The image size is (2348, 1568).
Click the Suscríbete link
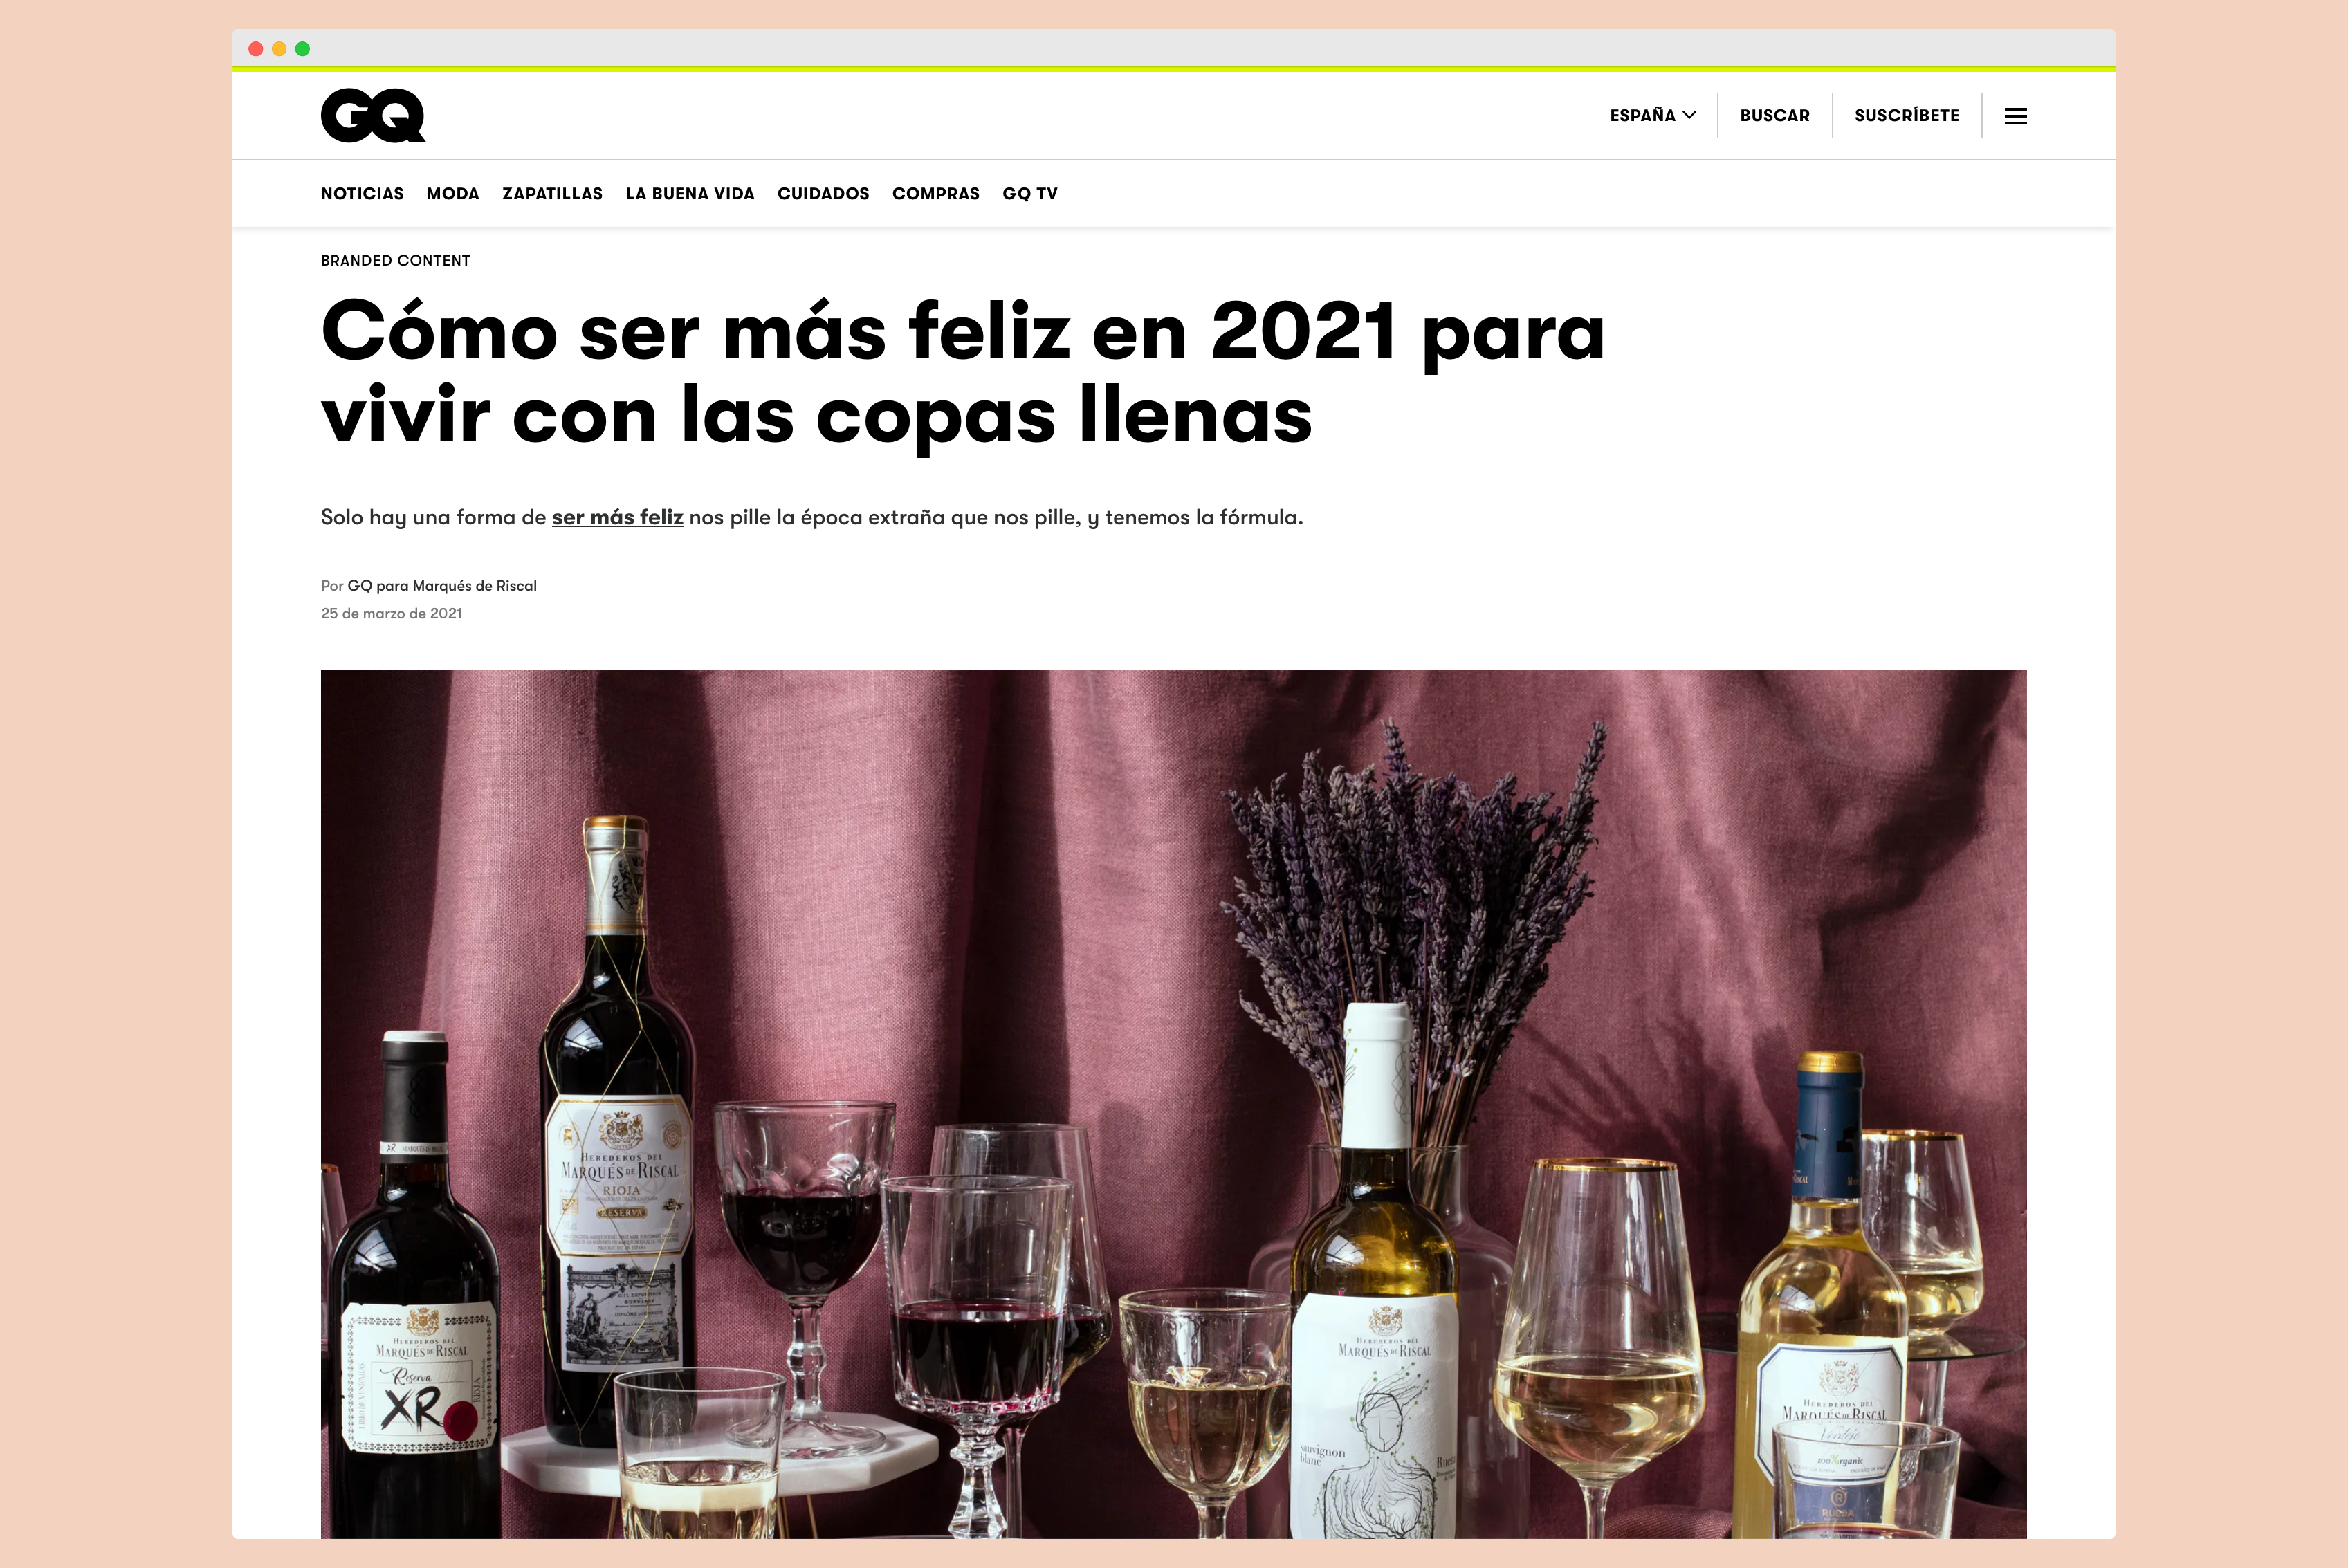tap(1906, 115)
